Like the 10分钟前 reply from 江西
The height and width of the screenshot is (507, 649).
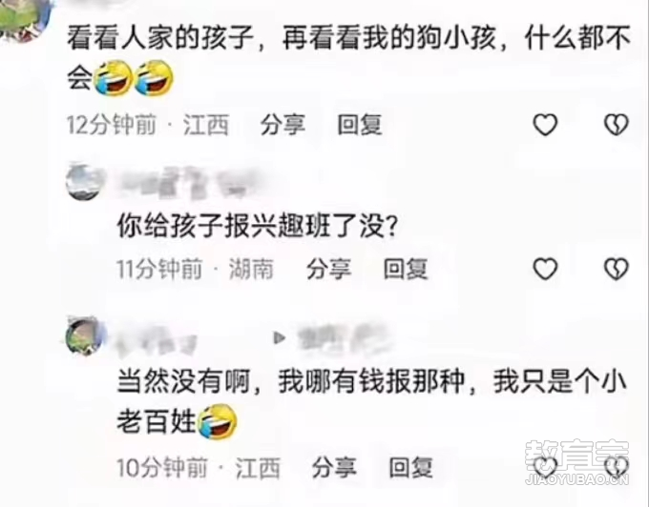[x=545, y=467]
